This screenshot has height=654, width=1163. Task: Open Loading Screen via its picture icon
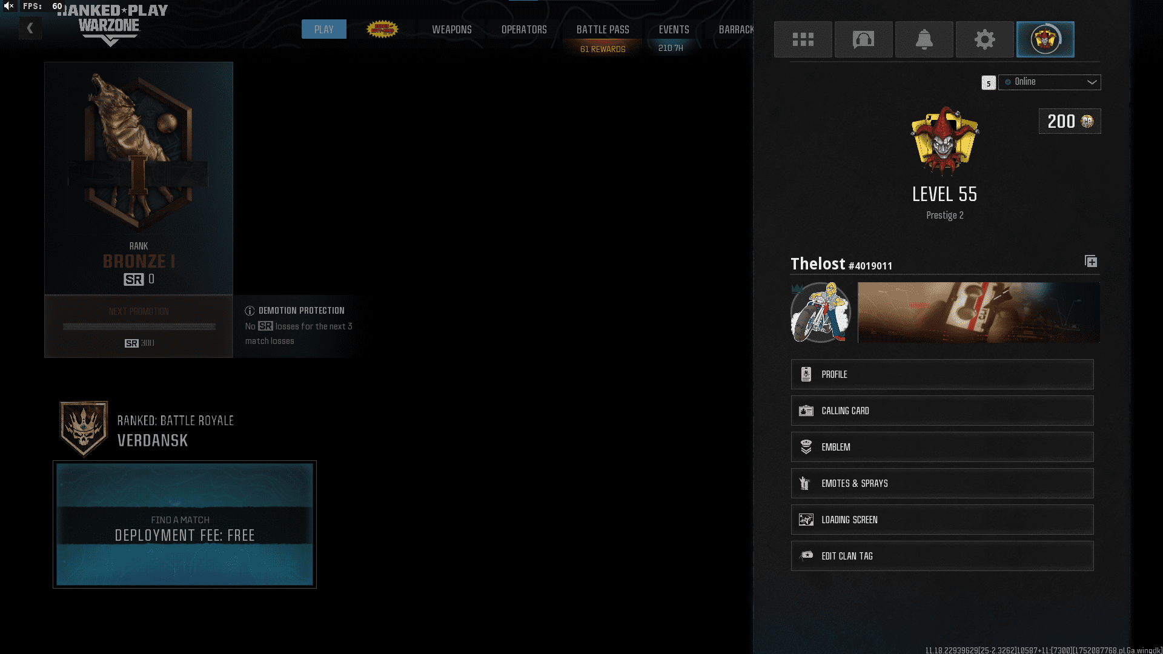click(807, 519)
